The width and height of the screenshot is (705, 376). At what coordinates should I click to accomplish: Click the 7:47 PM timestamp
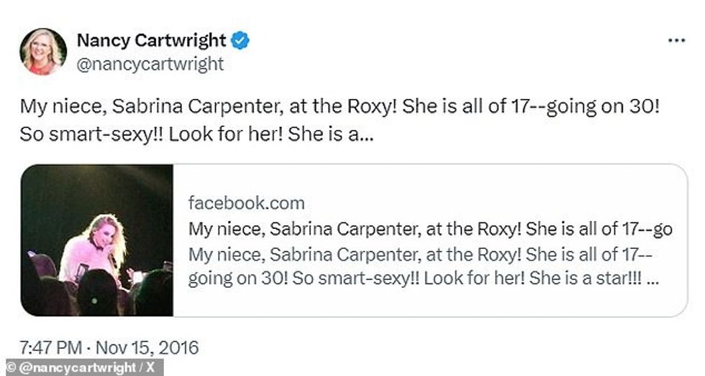50,349
